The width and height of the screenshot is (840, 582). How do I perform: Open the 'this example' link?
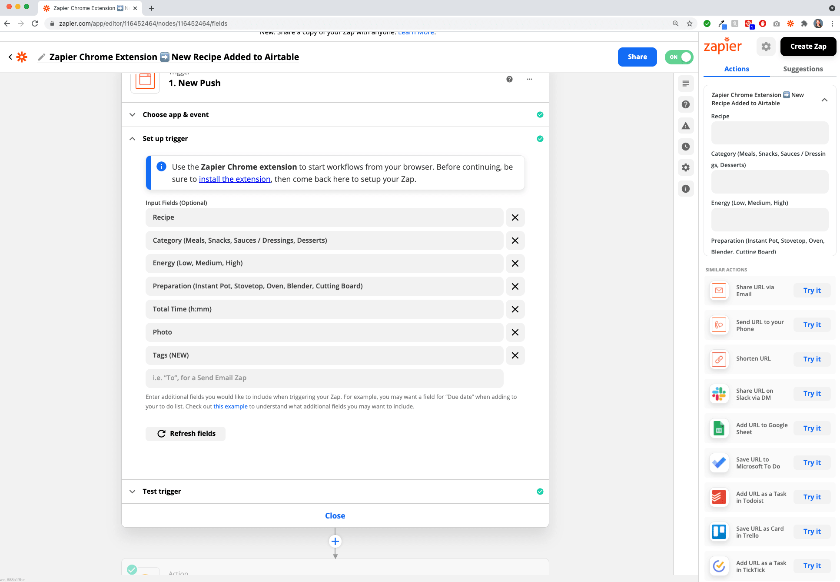(230, 406)
